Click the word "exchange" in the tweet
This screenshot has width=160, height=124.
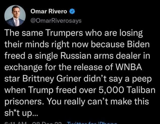pos(23,67)
